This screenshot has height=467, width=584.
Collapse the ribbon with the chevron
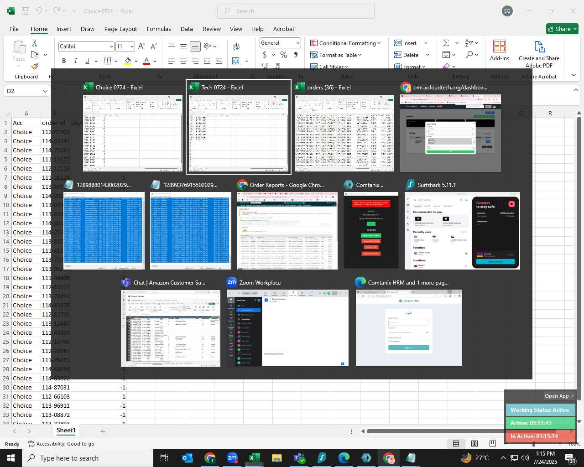574,75
